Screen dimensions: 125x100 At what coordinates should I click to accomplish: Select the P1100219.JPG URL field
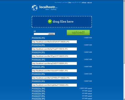(54, 56)
